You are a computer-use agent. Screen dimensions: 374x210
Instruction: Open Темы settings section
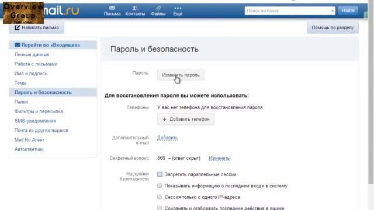coord(20,83)
